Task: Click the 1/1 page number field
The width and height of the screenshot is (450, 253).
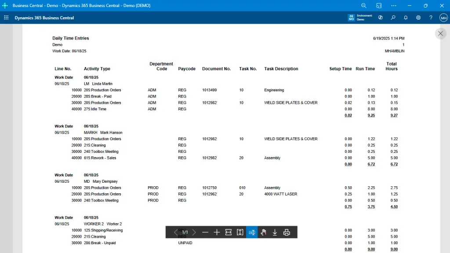Action: click(184, 232)
